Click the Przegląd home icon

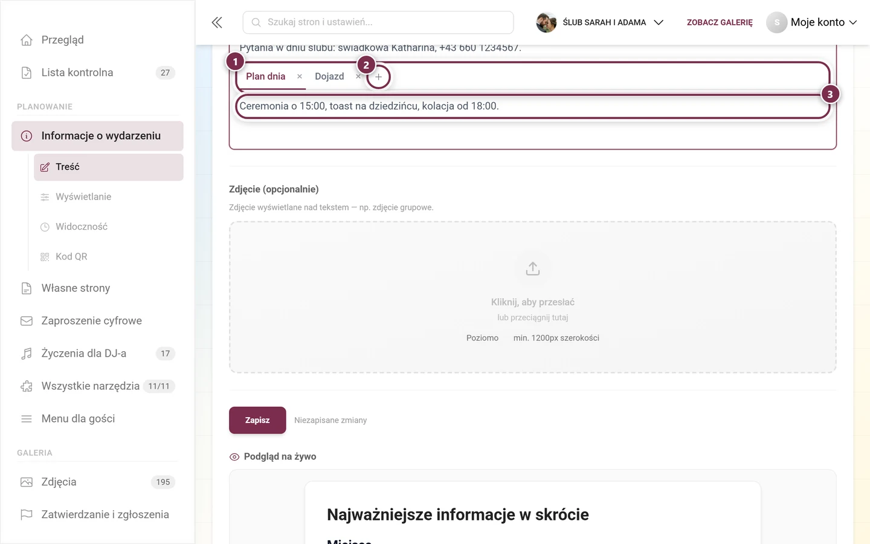(27, 40)
